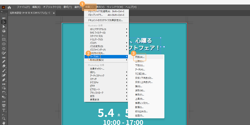Expand the 3D とマテリアル(3) submenu
The height and width of the screenshot is (125, 250).
coord(106,29)
